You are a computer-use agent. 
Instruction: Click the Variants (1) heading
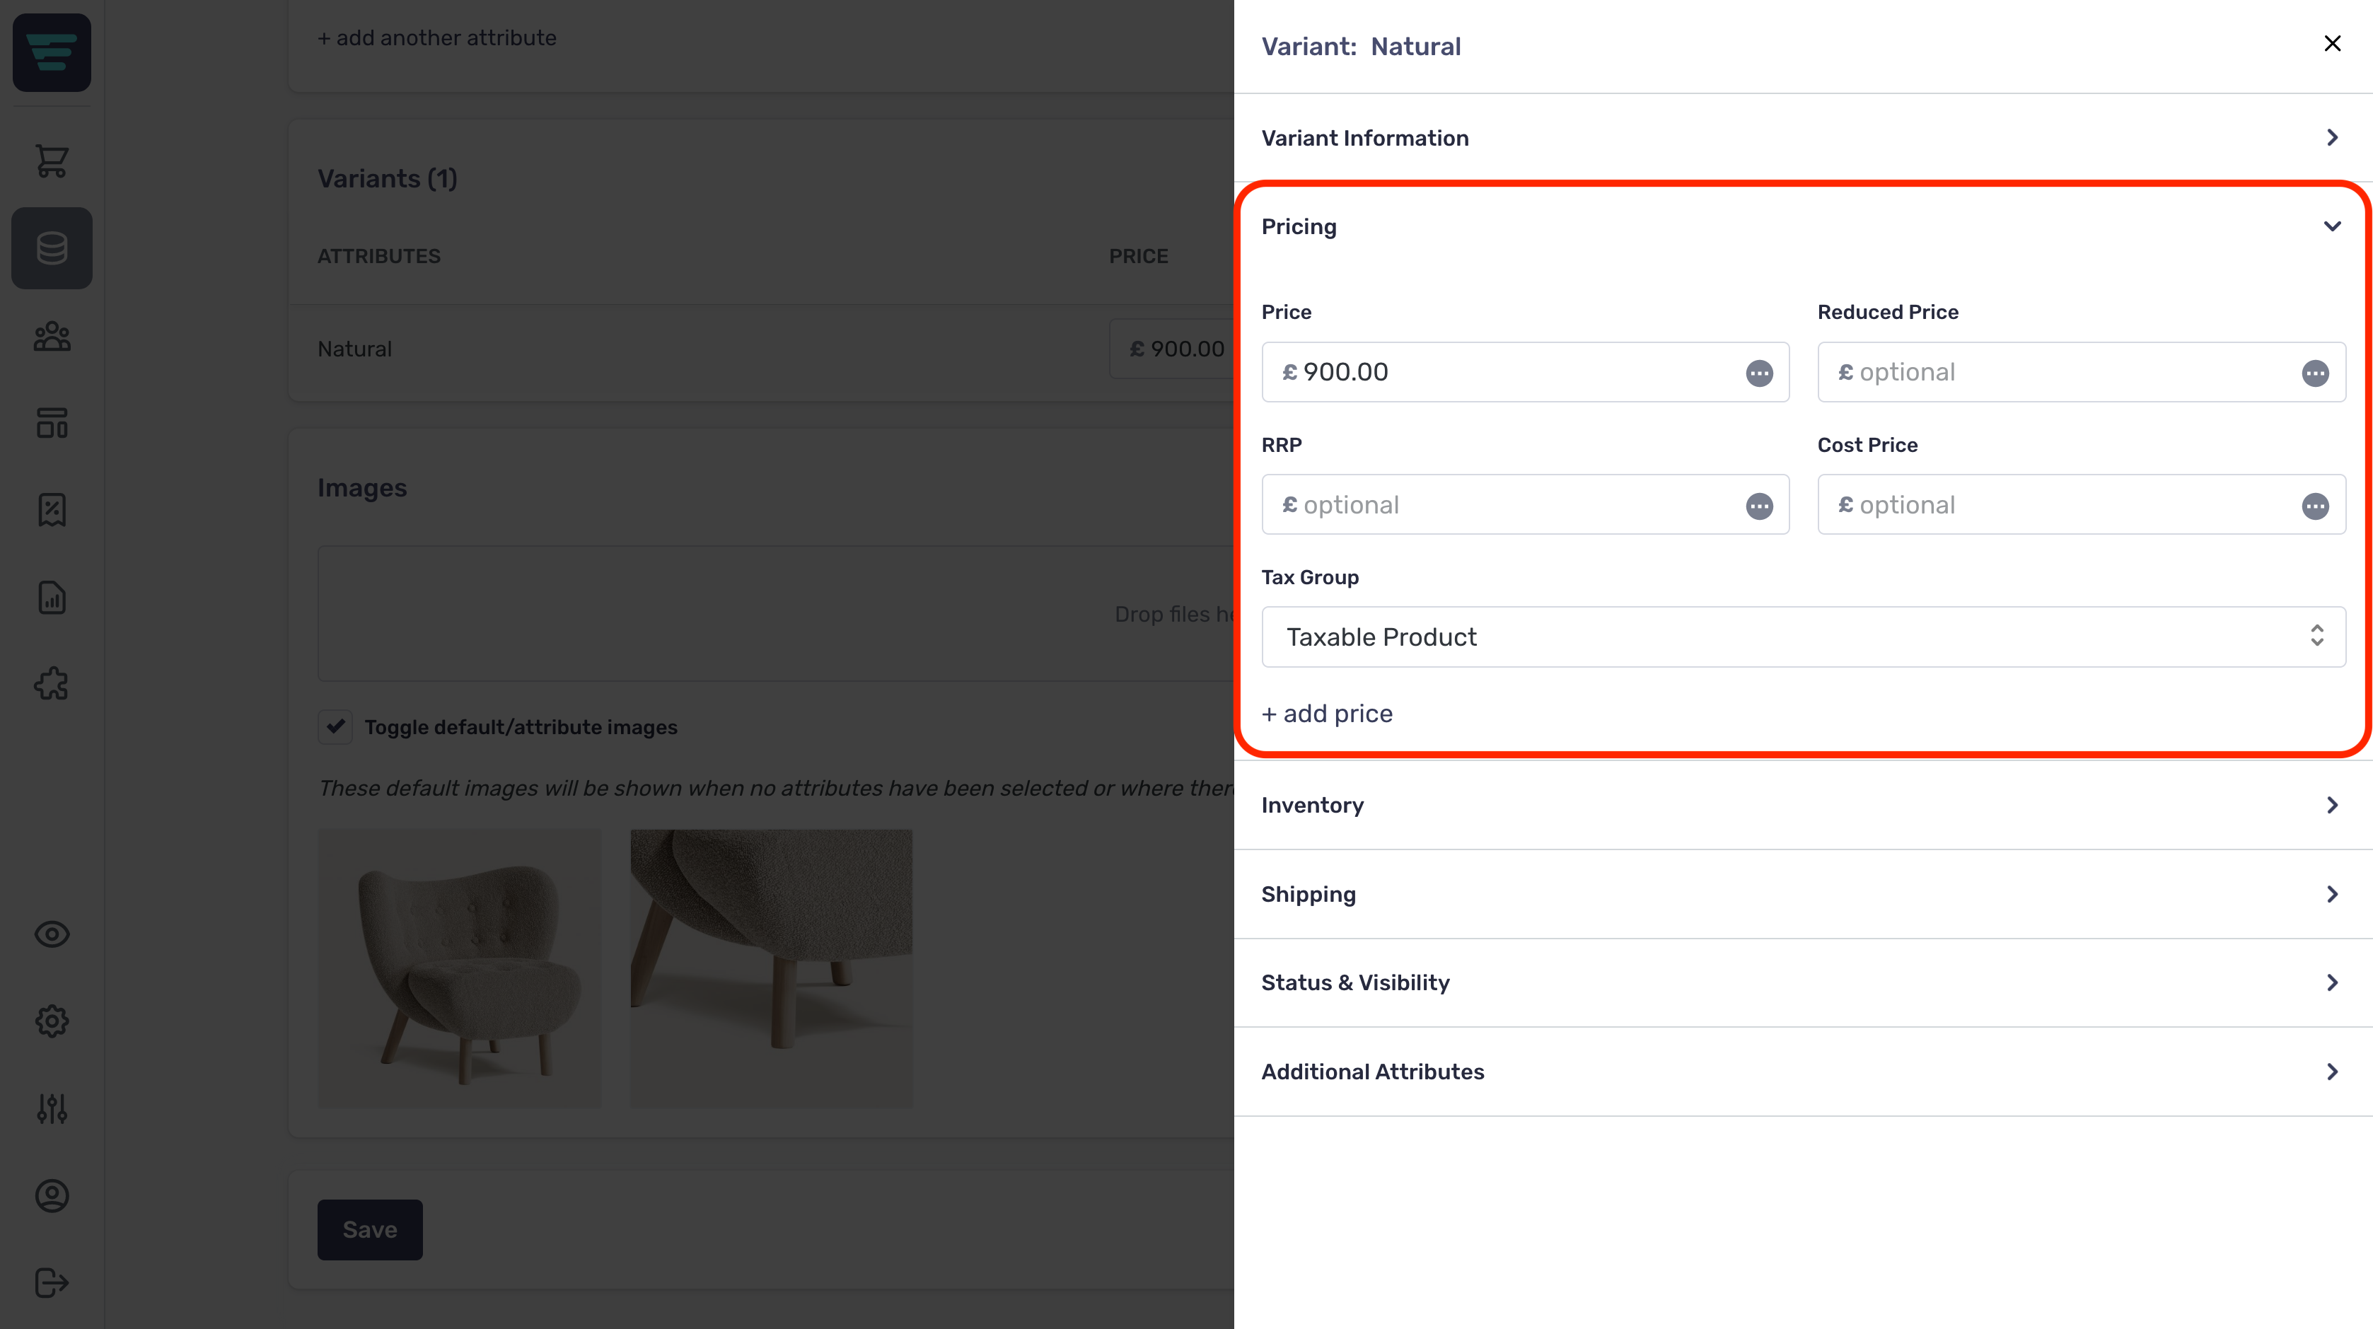coord(387,179)
